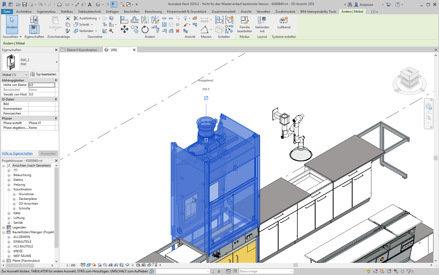
Task: Open the family type selector dropdown
Action: coord(57,62)
